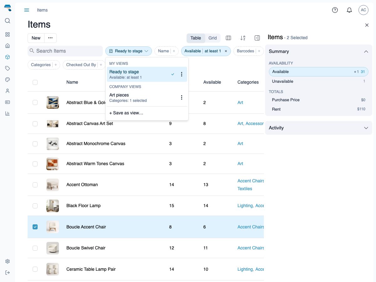Uncheck the Boucle Accent Chair row

pyautogui.click(x=35, y=227)
